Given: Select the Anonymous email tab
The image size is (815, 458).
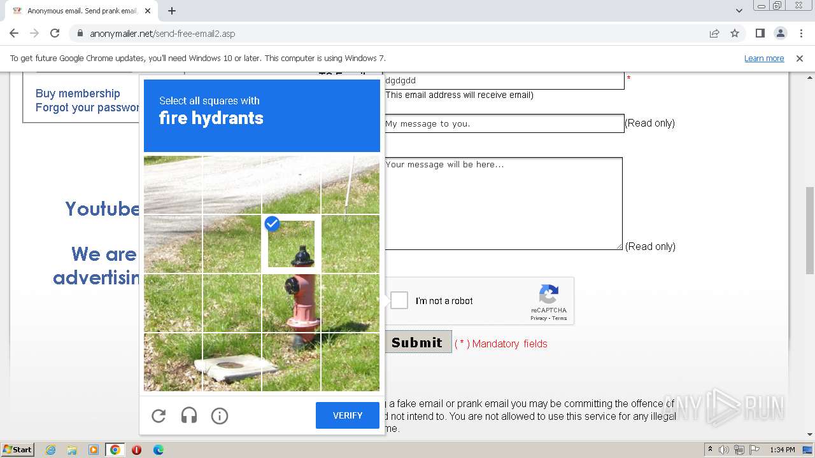Looking at the screenshot, I should 81,11.
